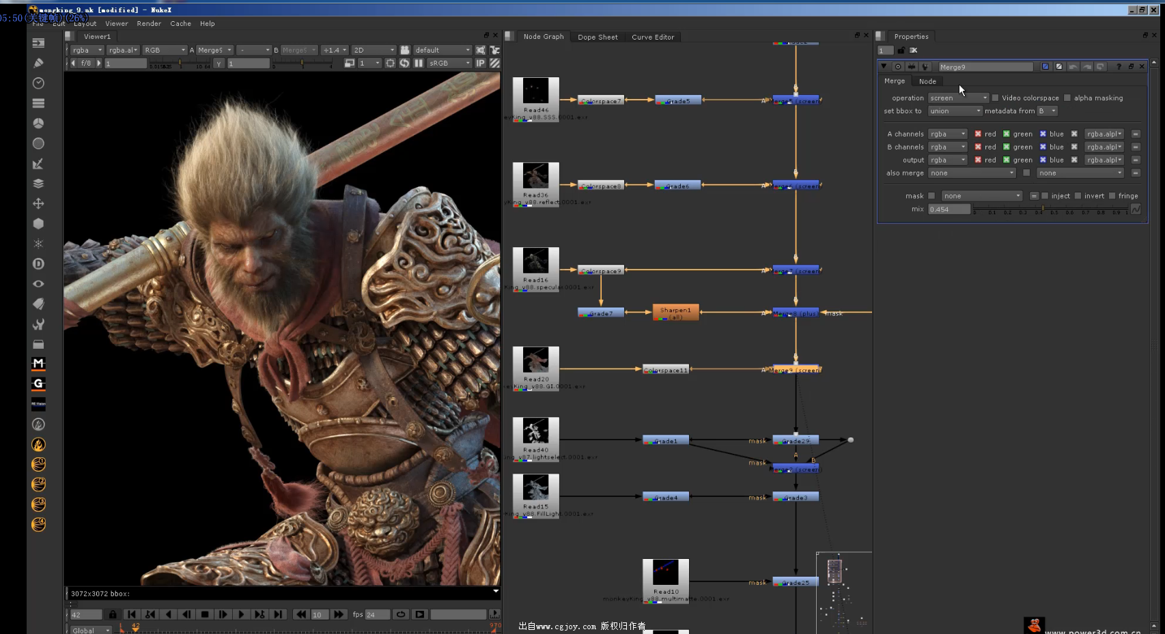Switch to Dope Sheet tab
1165x634 pixels.
[598, 37]
